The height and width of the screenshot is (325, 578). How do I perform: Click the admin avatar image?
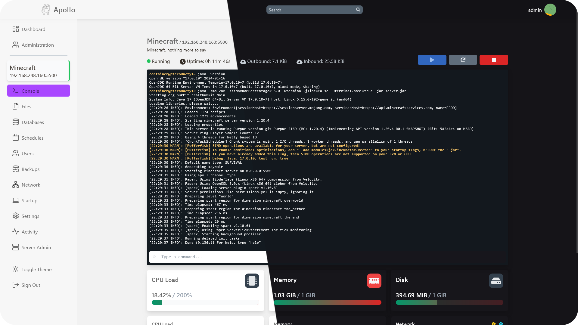click(550, 10)
